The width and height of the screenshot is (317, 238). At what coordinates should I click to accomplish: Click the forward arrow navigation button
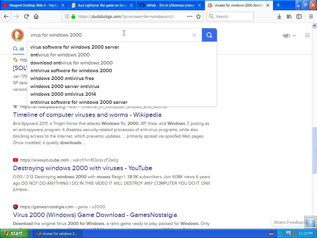coord(17,16)
